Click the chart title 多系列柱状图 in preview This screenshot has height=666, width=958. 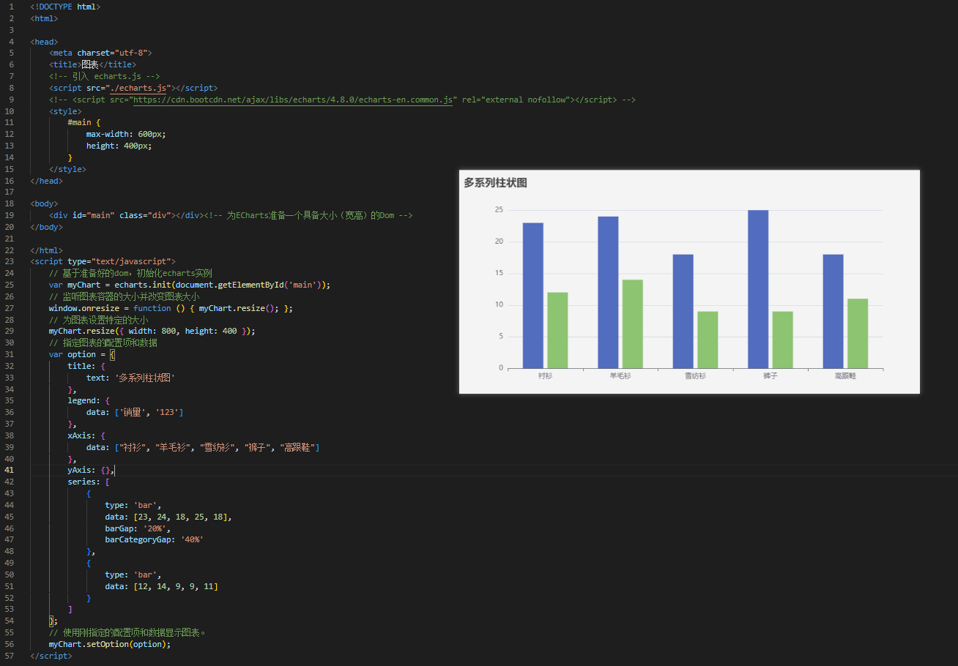point(495,183)
